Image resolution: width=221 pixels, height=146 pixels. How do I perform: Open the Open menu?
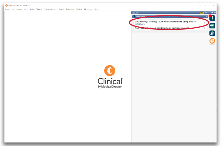coord(7,9)
